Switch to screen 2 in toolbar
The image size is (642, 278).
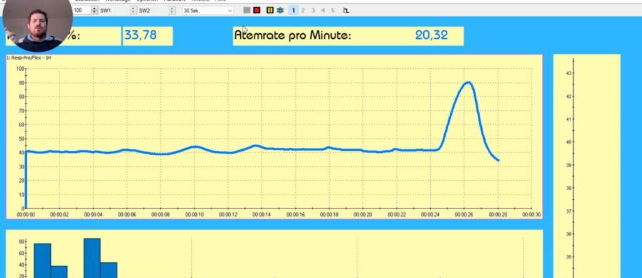coord(303,11)
